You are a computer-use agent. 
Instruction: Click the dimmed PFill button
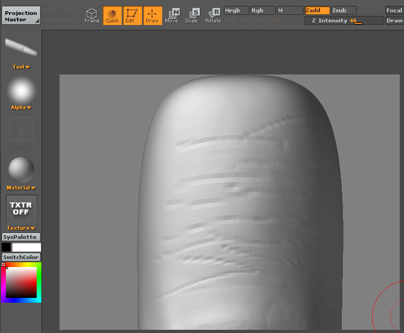[x=50, y=11]
